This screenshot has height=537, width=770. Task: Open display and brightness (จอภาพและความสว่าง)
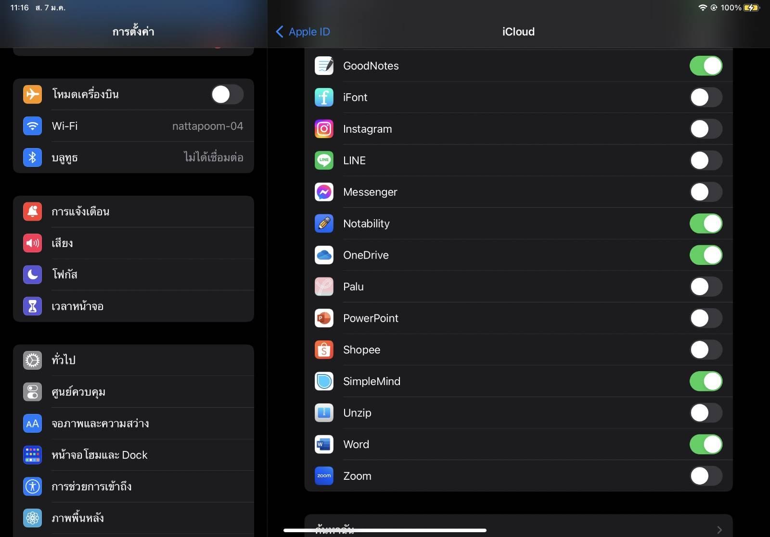tap(133, 424)
